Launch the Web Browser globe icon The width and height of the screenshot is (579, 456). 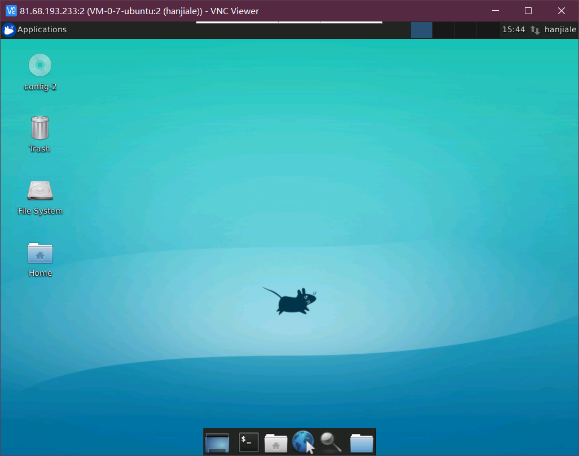tap(303, 441)
